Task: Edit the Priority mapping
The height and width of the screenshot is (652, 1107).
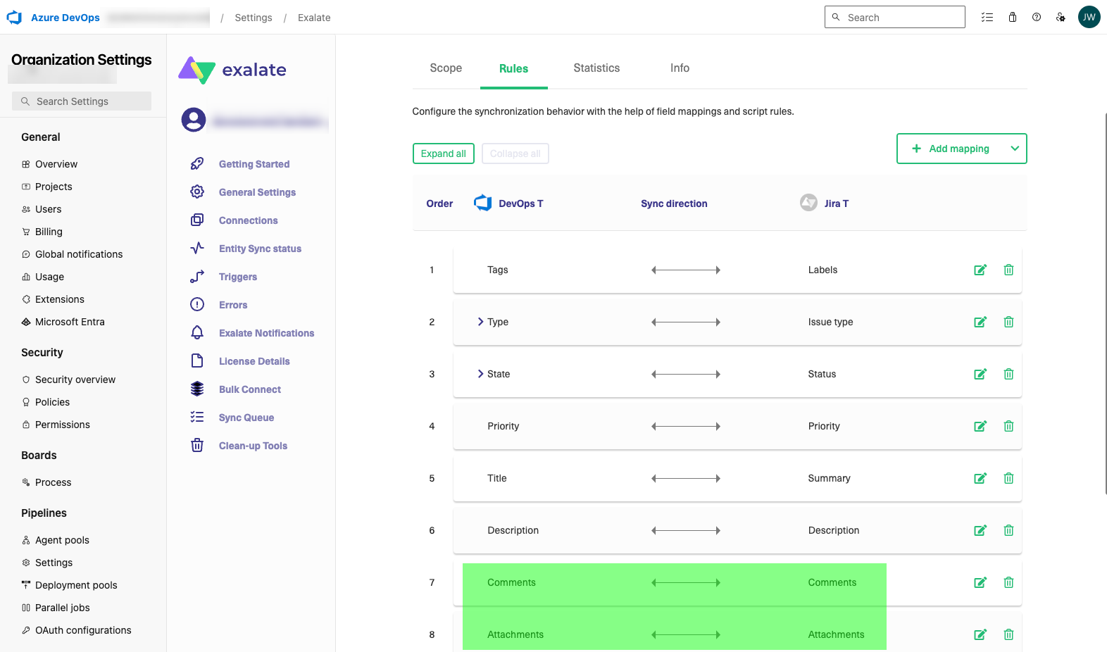Action: (980, 426)
